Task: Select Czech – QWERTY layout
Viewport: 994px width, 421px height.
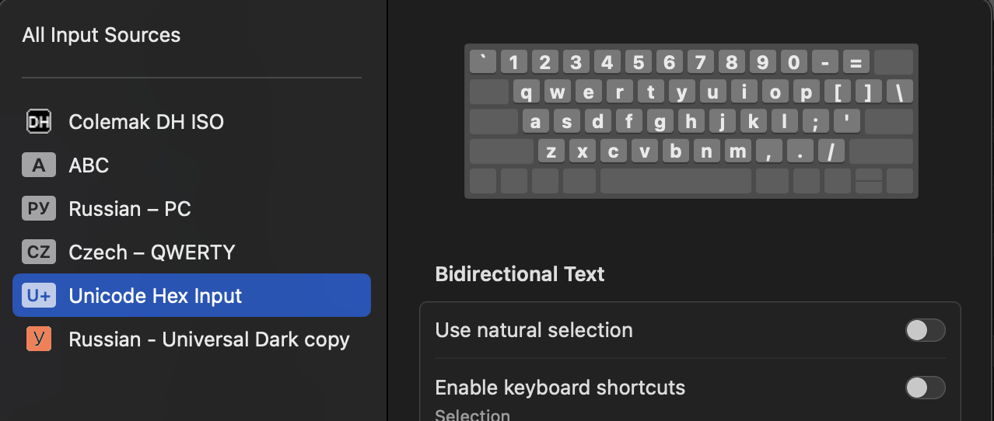Action: click(152, 252)
